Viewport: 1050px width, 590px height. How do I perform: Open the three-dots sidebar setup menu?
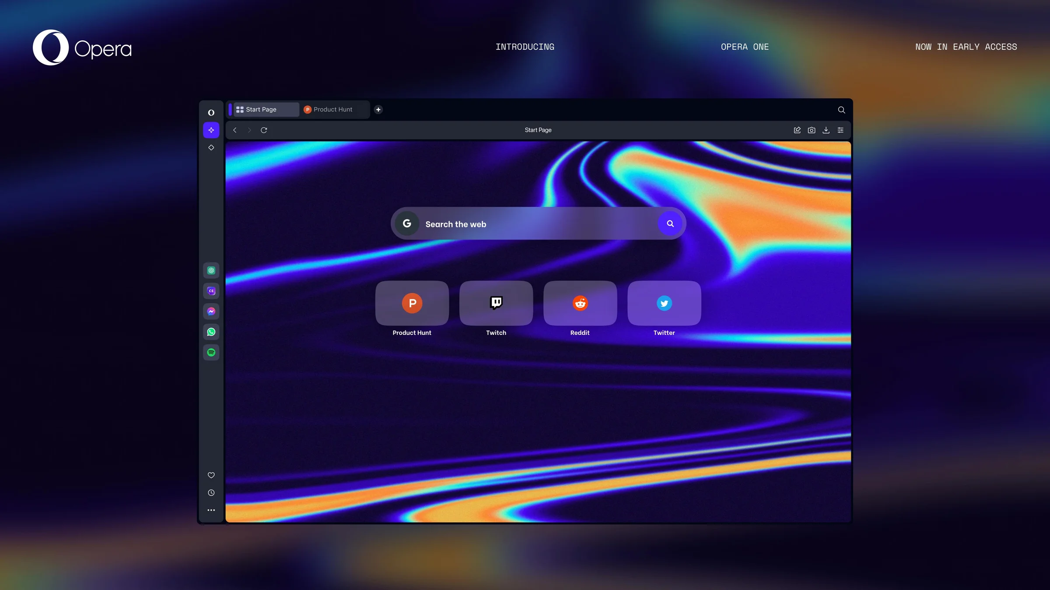[x=211, y=510]
